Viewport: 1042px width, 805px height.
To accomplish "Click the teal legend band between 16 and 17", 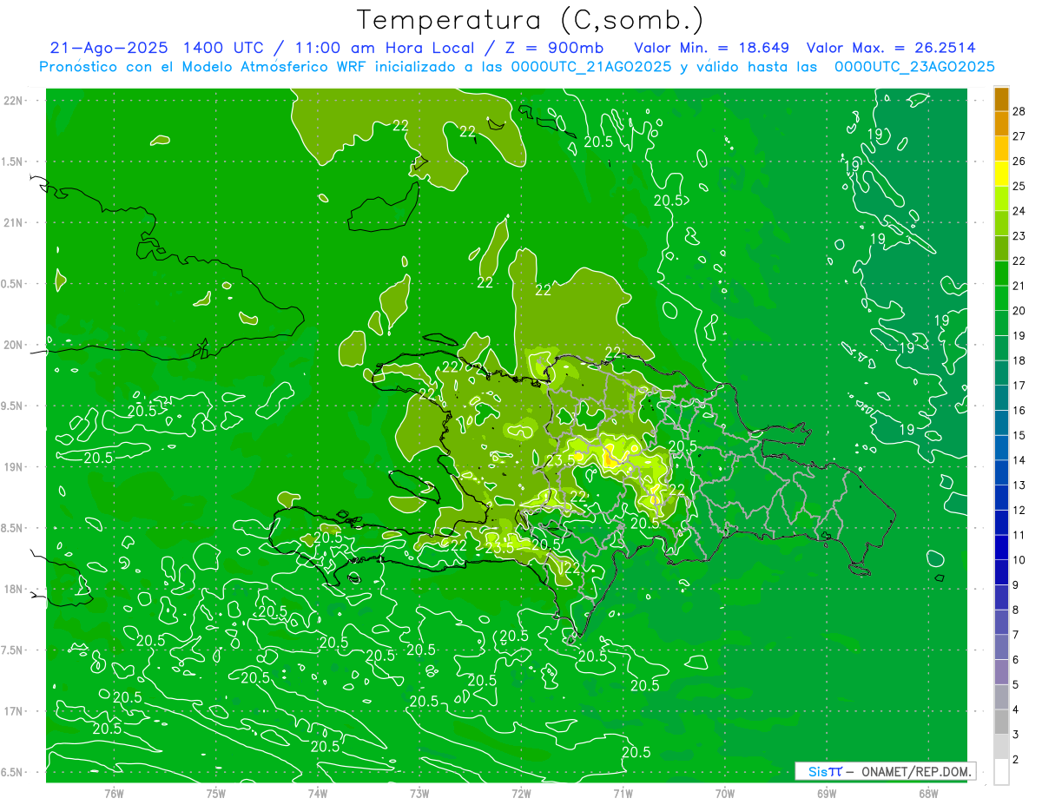I will tap(1001, 399).
